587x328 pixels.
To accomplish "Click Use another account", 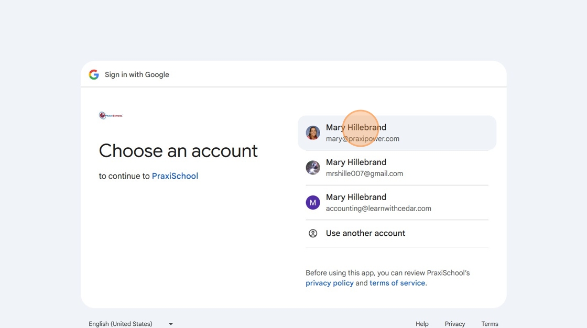I will (x=397, y=233).
